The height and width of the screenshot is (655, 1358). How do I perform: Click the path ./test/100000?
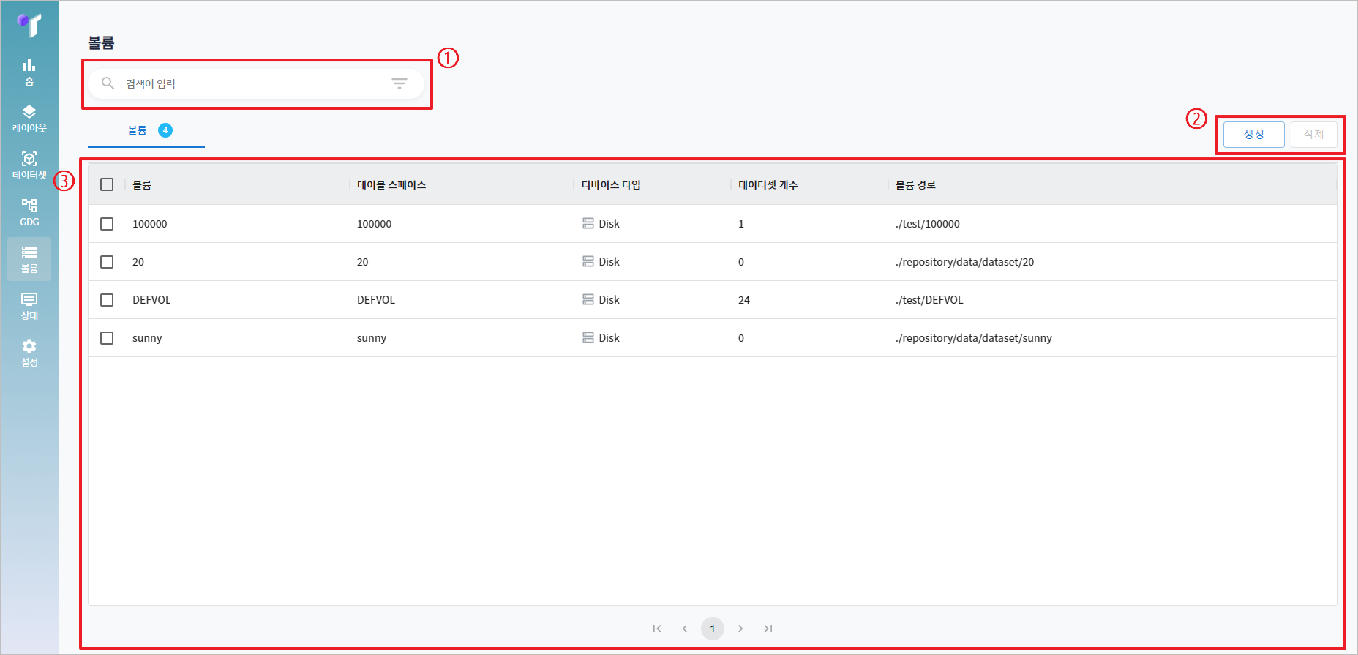click(x=928, y=224)
